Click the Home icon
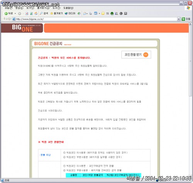Image resolution: width=193 pixels, height=183 pixels. pyautogui.click(x=36, y=14)
